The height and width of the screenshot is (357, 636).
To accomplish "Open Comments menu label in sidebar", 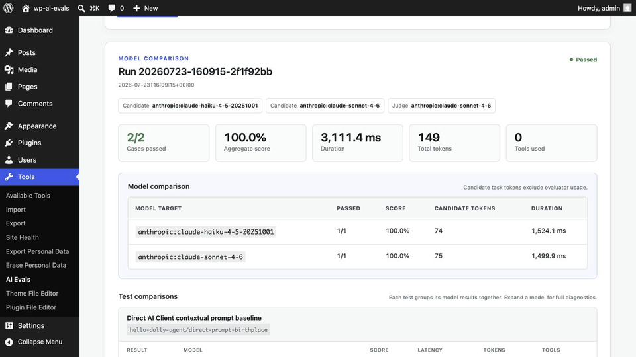I will [35, 104].
